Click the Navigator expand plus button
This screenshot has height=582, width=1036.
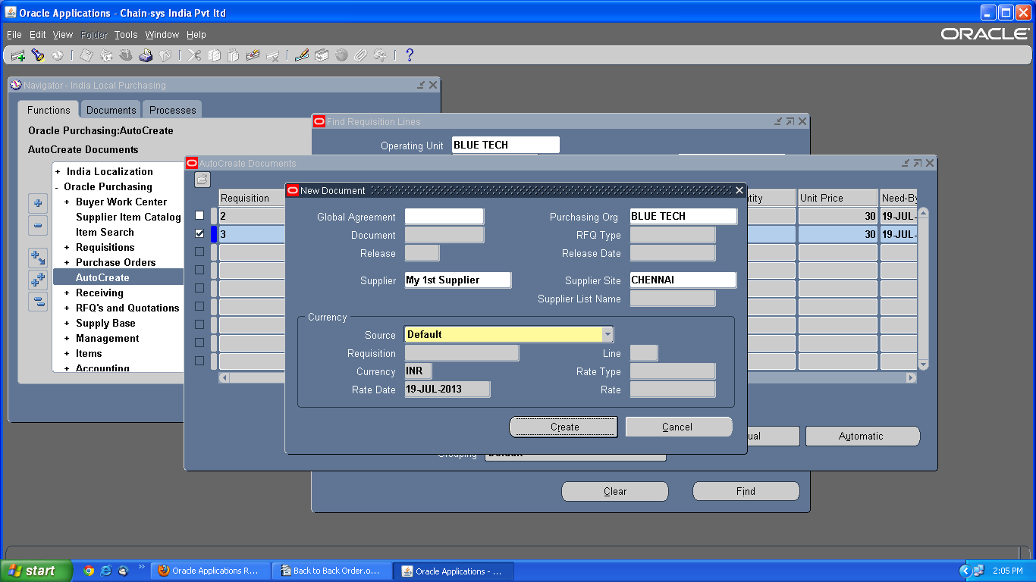coord(39,203)
